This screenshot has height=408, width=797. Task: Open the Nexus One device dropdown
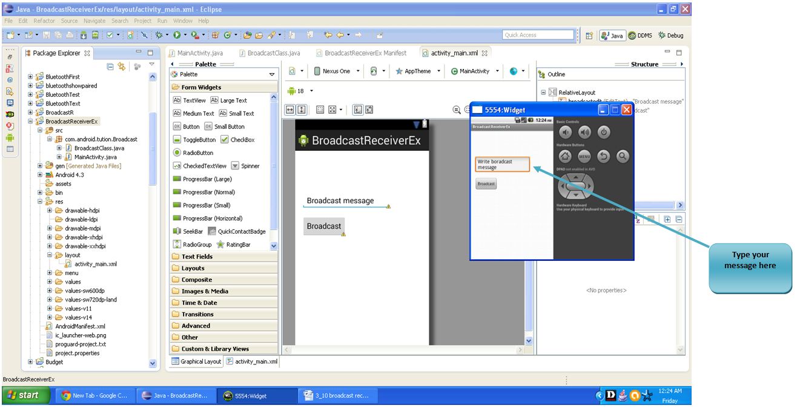(357, 71)
